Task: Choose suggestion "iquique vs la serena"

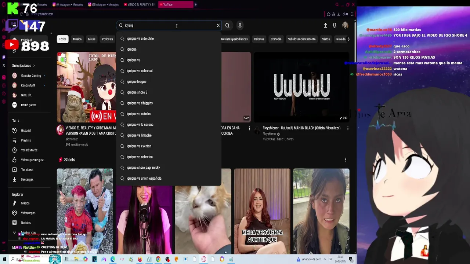Action: click(169, 125)
